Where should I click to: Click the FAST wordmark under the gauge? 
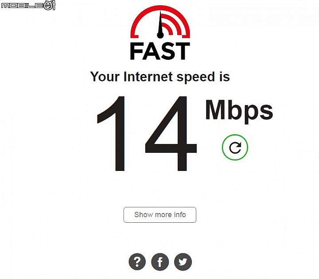click(x=160, y=51)
